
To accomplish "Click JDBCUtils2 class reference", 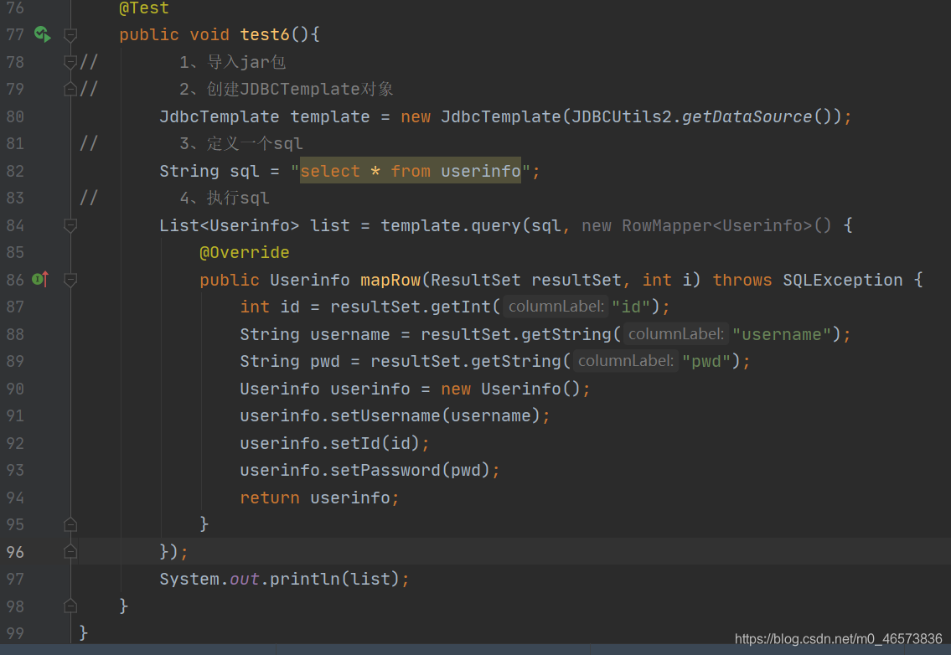I will [x=622, y=116].
